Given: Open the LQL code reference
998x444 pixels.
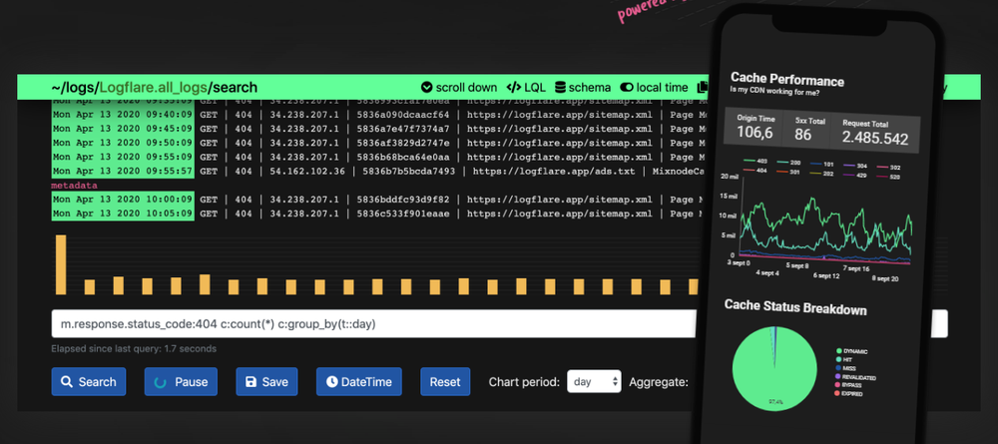Looking at the screenshot, I should point(526,88).
